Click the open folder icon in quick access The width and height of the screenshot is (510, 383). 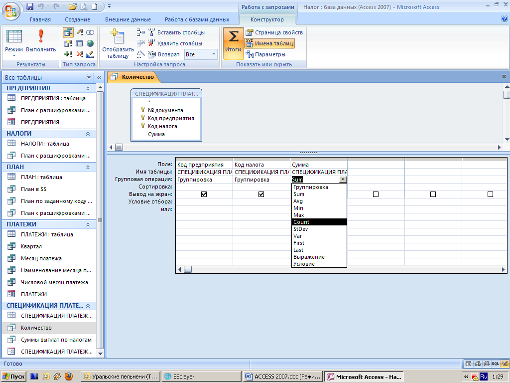click(x=73, y=6)
